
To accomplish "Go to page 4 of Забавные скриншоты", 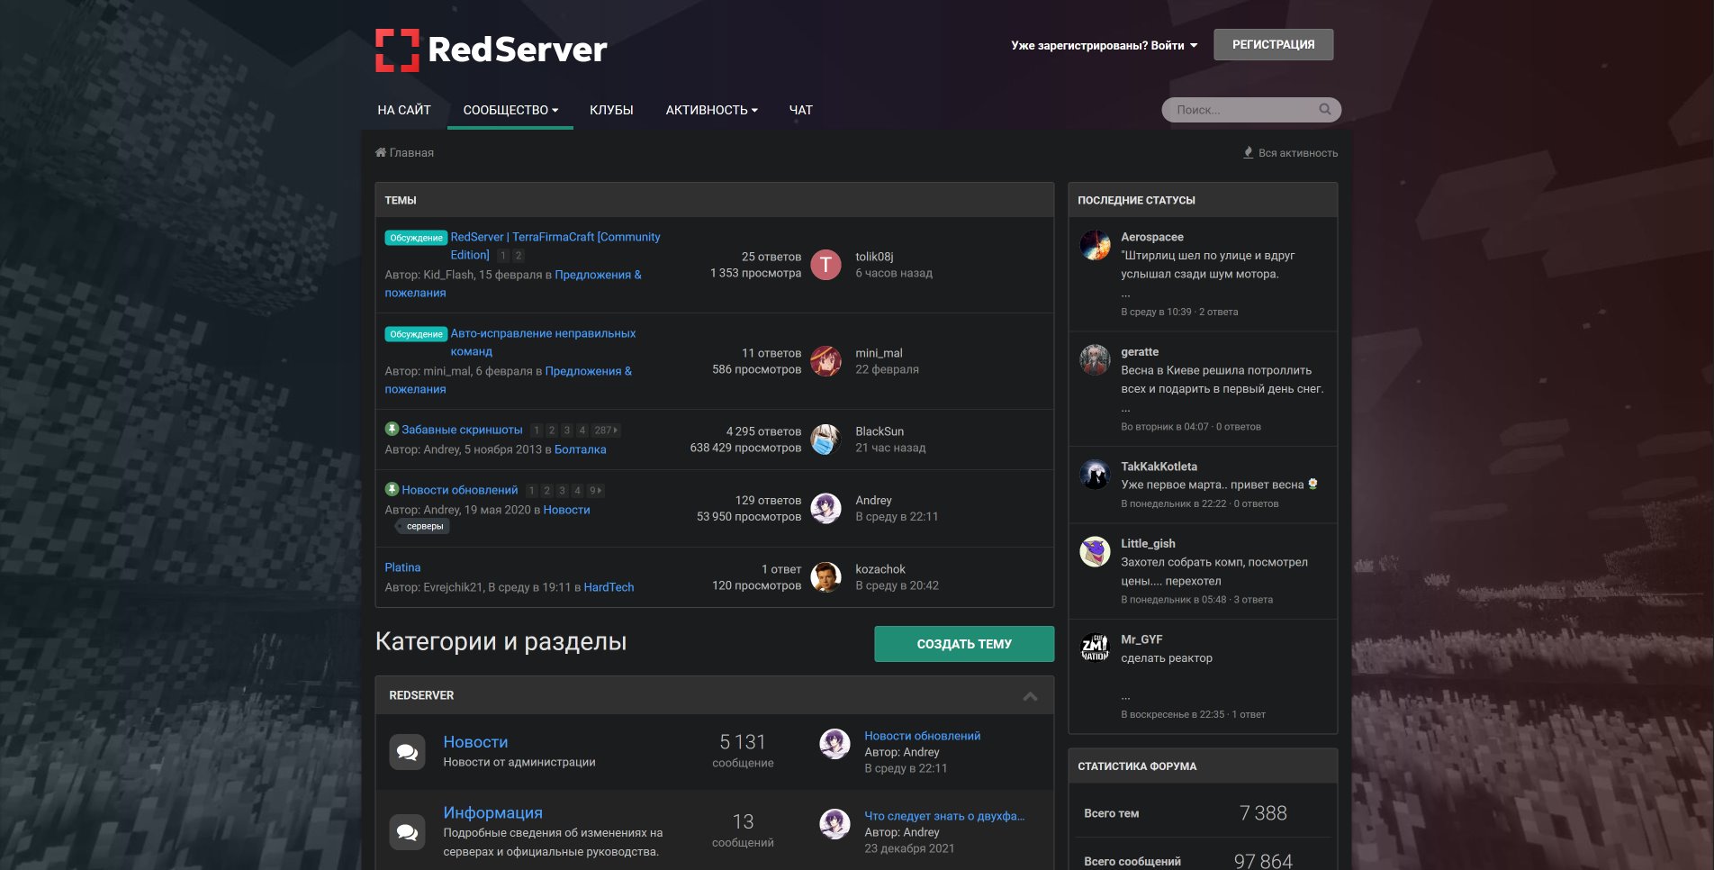I will (582, 430).
